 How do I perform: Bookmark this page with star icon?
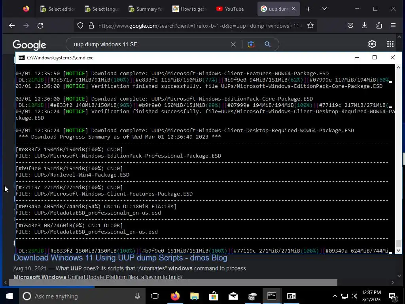(x=310, y=26)
